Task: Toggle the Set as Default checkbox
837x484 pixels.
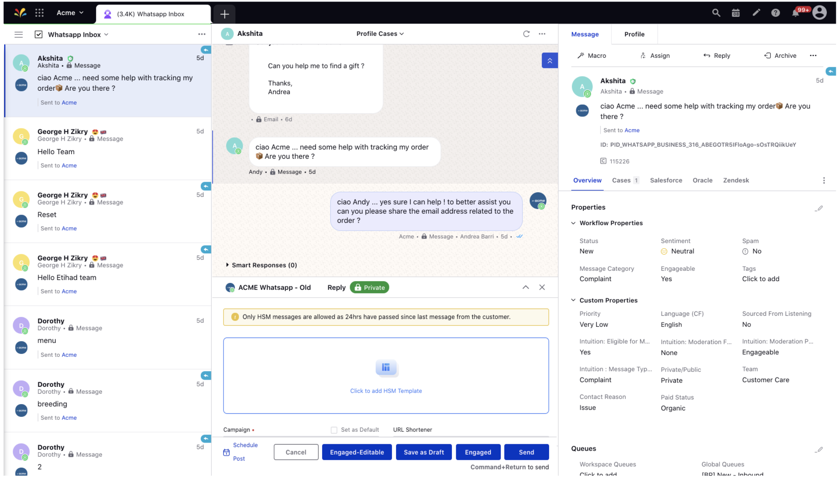Action: [x=333, y=429]
